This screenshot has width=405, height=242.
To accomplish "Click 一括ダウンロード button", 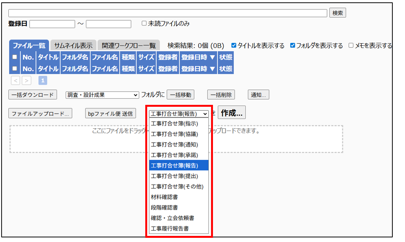I will pyautogui.click(x=33, y=95).
